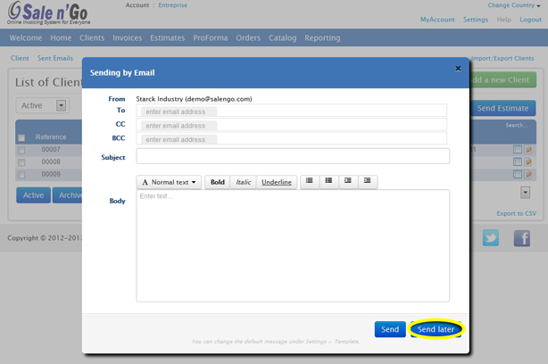Open the Settings link
The height and width of the screenshot is (364, 548).
476,20
